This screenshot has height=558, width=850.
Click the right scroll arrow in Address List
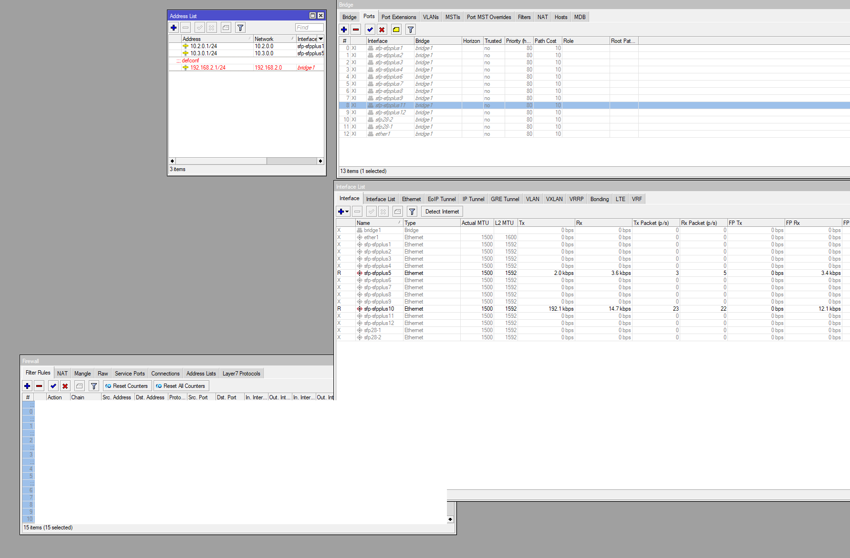point(321,161)
